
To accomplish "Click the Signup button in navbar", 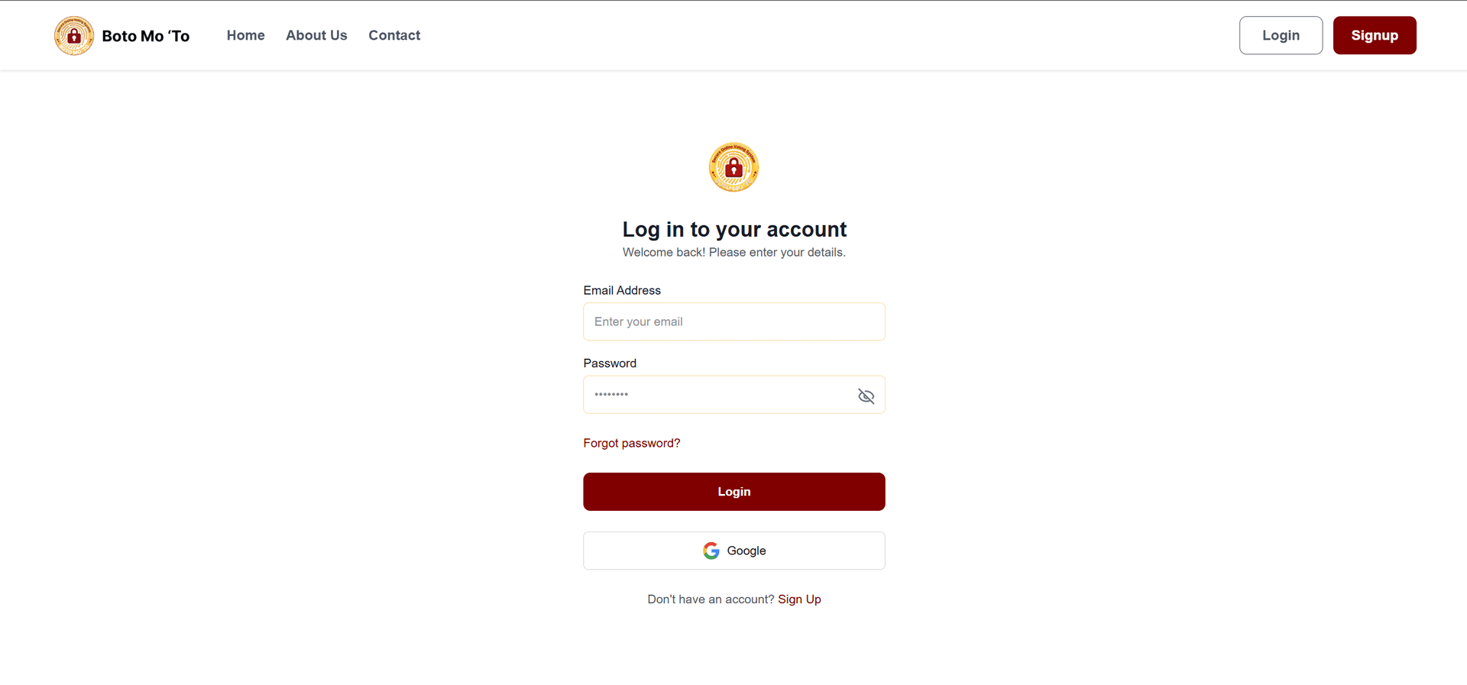I will [1374, 35].
